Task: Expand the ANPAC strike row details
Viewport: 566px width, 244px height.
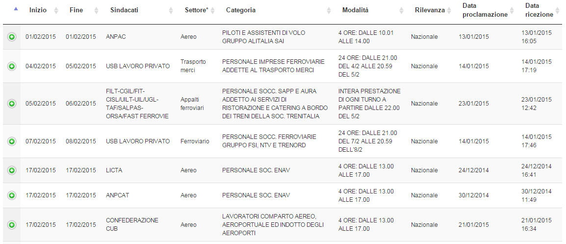Action: click(12, 37)
